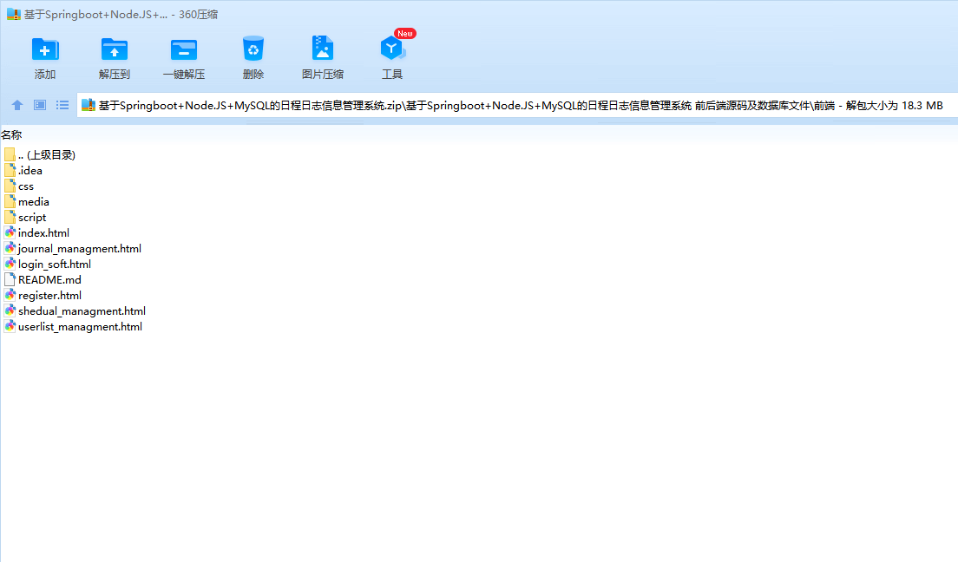
Task: Switch to the list view mode button
Action: (62, 105)
